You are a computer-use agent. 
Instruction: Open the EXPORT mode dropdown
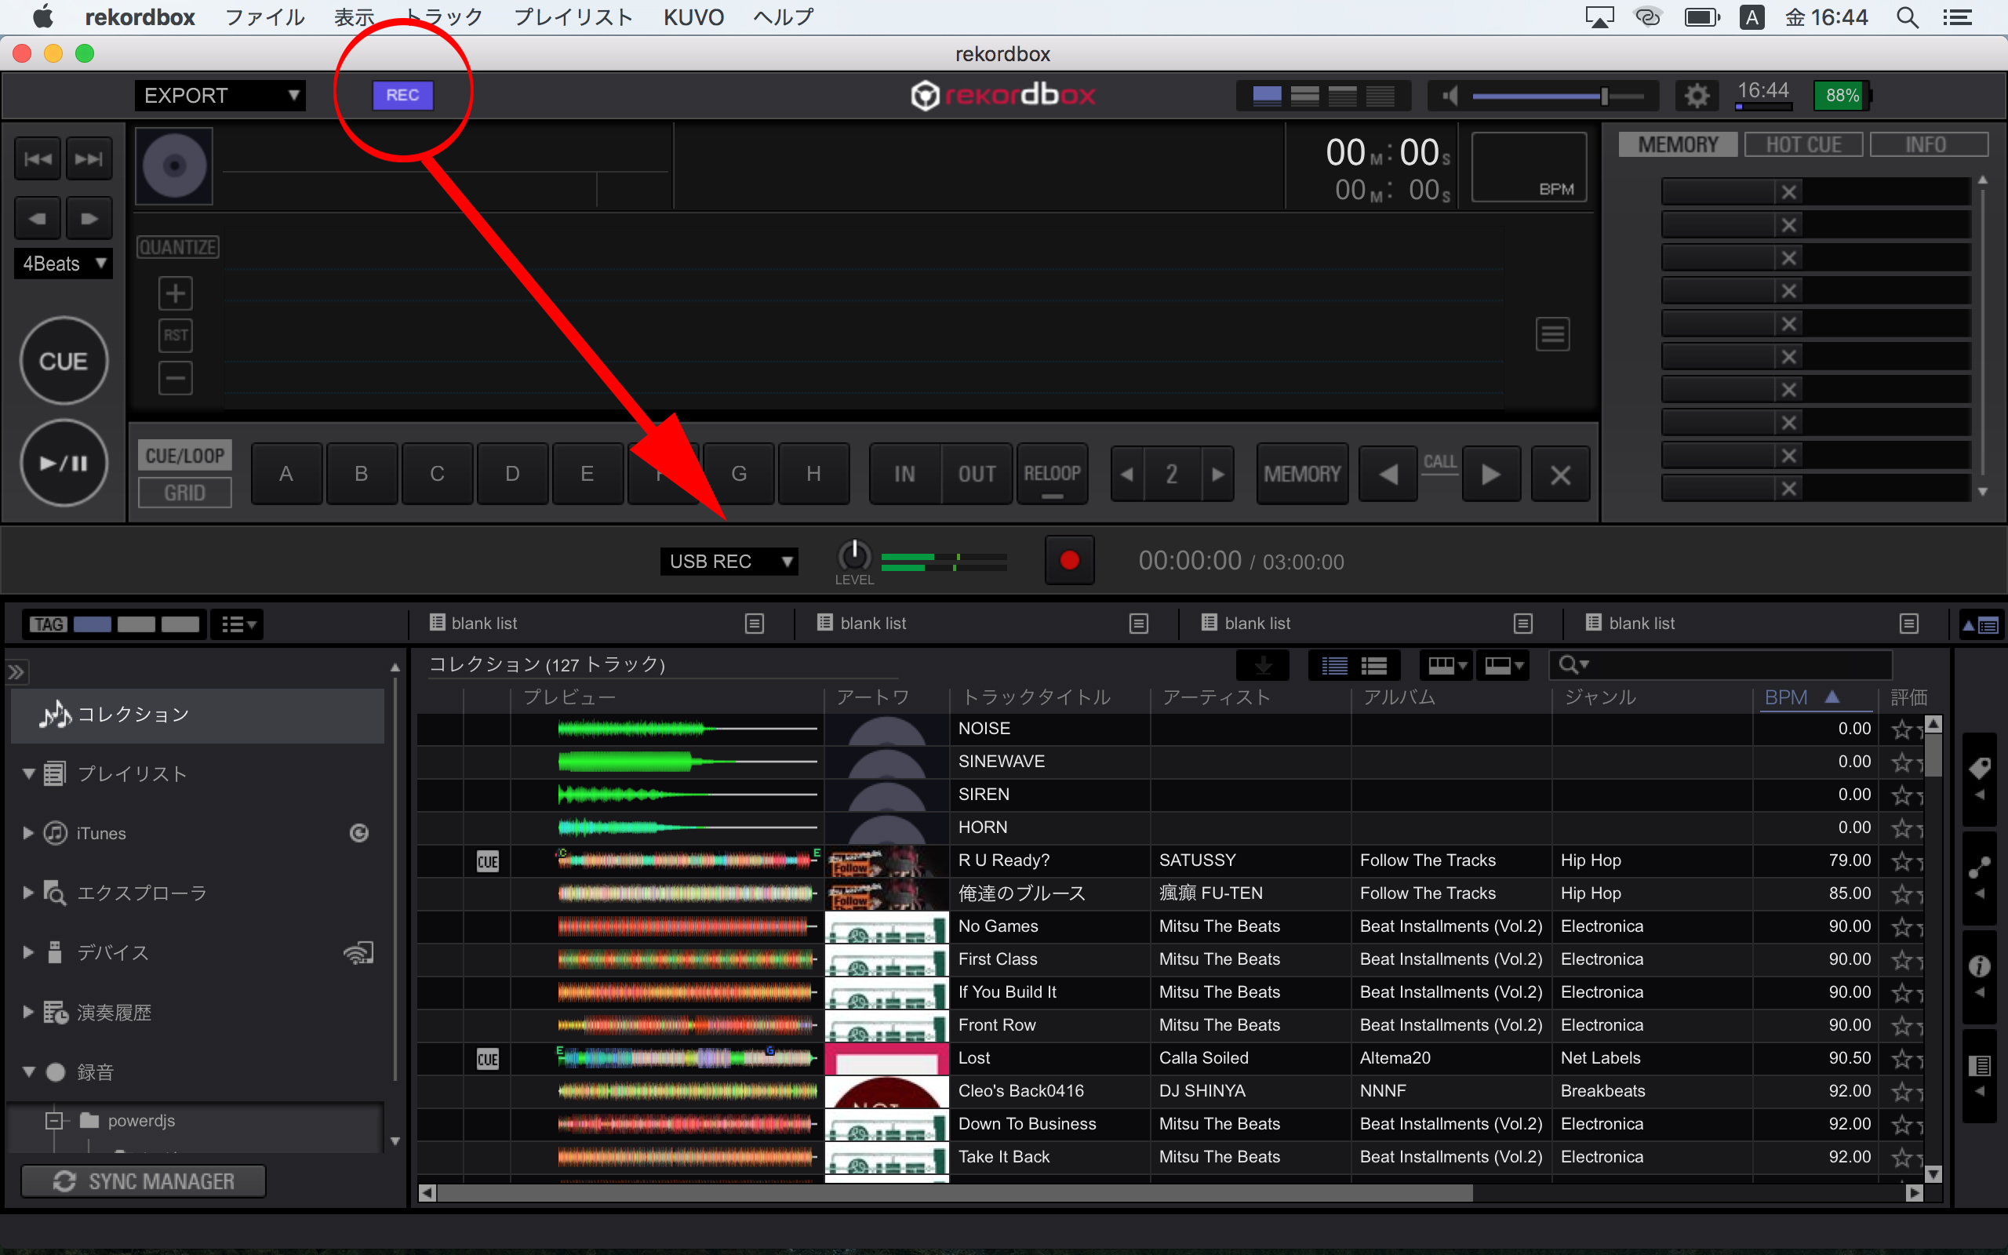220,96
